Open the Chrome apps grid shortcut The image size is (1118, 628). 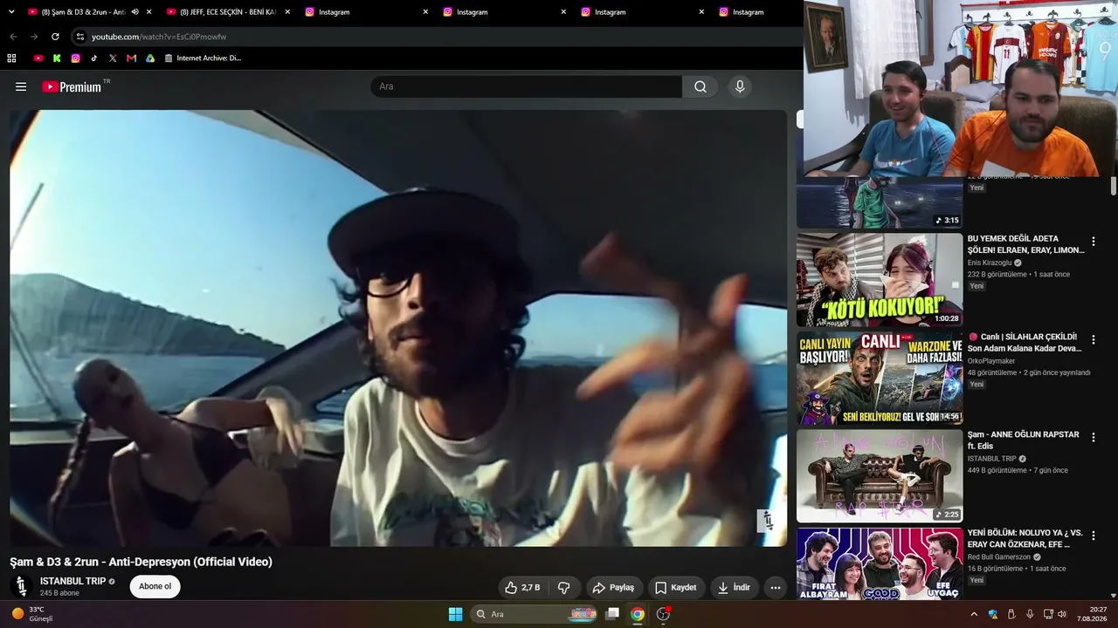pos(11,58)
